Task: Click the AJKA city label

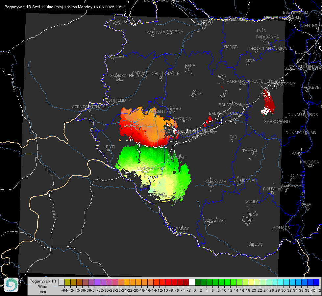Action: pos(196,93)
